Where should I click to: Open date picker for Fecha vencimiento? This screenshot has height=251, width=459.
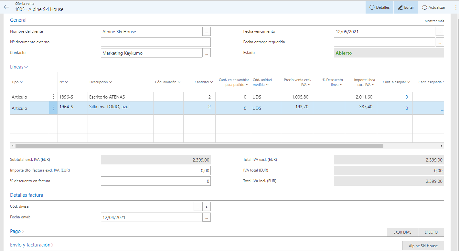pyautogui.click(x=440, y=32)
